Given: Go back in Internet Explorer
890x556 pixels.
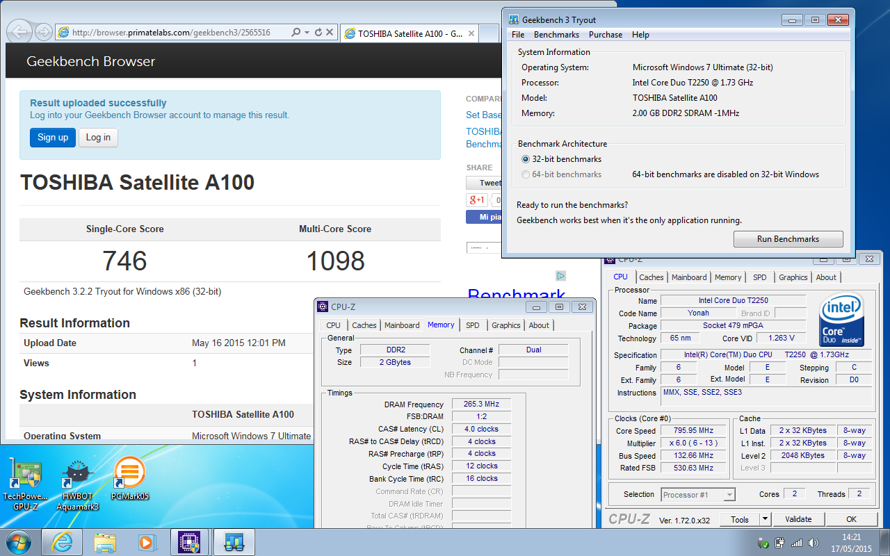Looking at the screenshot, I should tap(20, 32).
